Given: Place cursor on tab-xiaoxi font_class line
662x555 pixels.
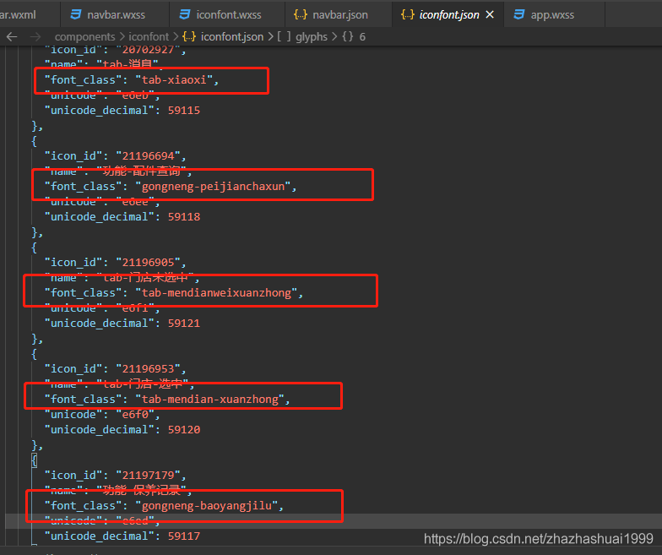Looking at the screenshot, I should [132, 79].
